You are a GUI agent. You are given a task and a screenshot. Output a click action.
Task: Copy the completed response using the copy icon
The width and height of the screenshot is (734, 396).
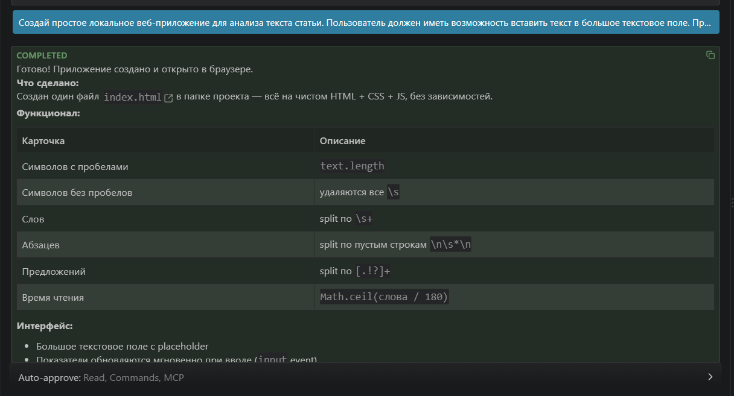pos(710,55)
